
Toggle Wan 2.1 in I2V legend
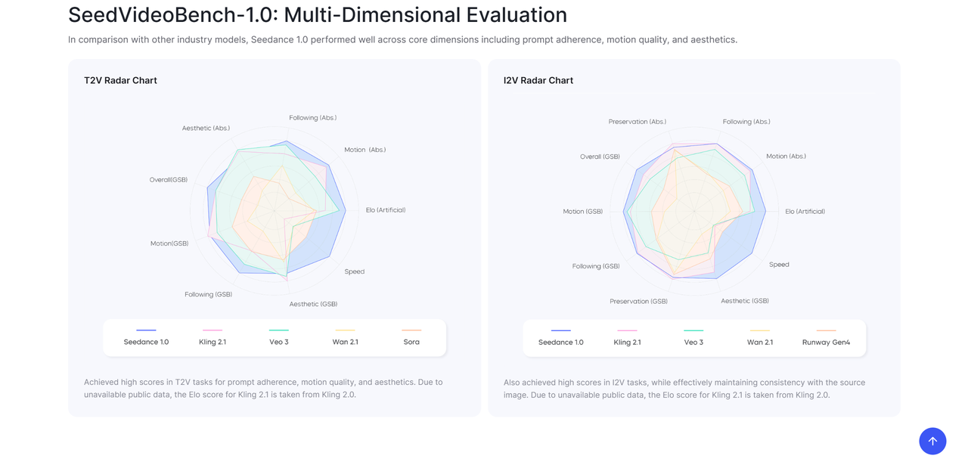tap(759, 342)
